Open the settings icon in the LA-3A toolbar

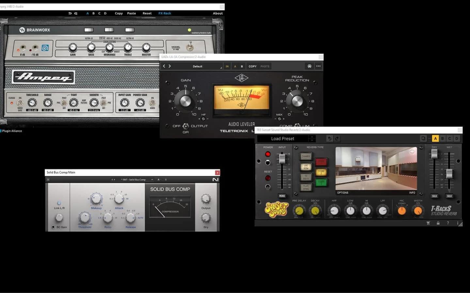tap(309, 66)
